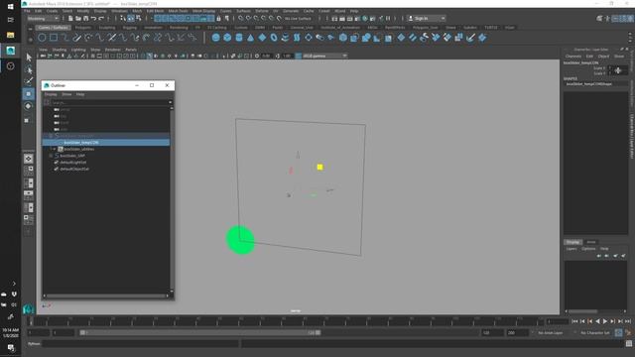
Task: Open the File menu
Action: tap(27, 11)
